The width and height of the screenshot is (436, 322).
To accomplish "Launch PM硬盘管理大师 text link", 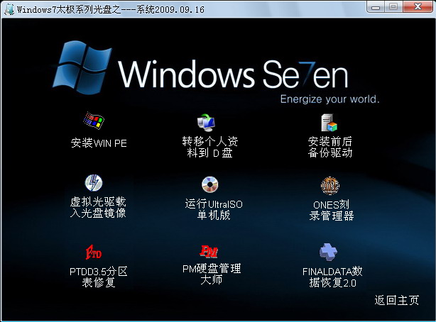I will click(212, 274).
